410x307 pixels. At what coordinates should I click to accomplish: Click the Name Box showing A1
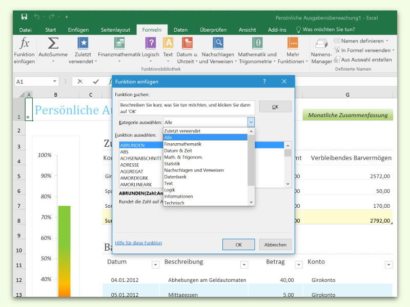coord(33,82)
